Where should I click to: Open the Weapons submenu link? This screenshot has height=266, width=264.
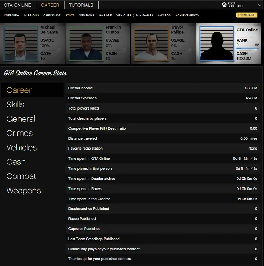click(x=86, y=15)
